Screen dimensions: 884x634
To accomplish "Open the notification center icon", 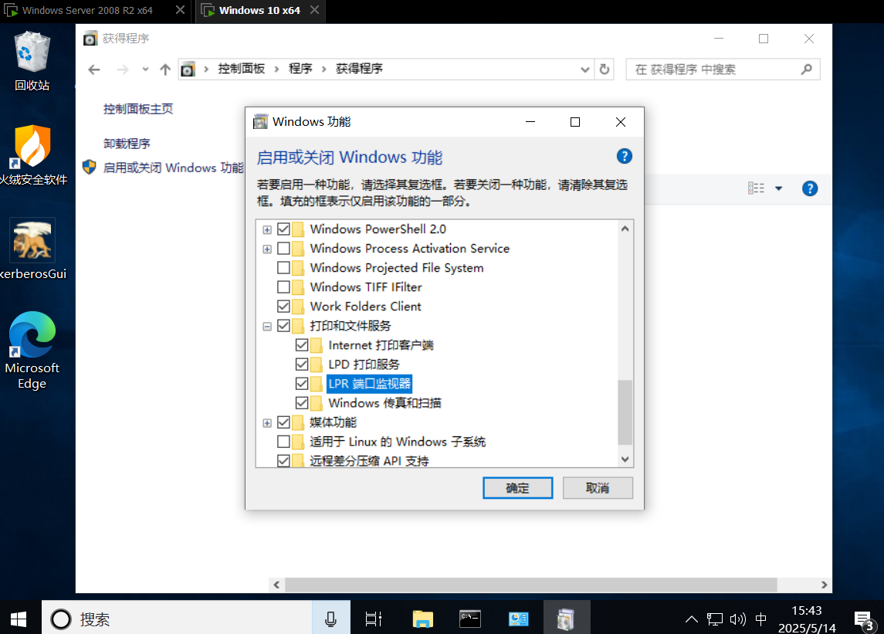I will pos(864,620).
